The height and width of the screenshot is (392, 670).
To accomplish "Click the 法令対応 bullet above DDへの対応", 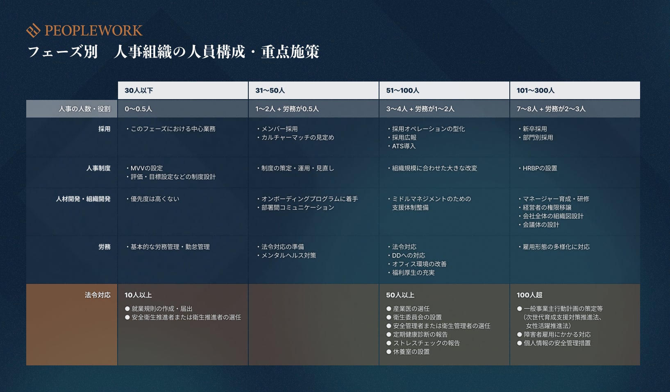I will [401, 247].
